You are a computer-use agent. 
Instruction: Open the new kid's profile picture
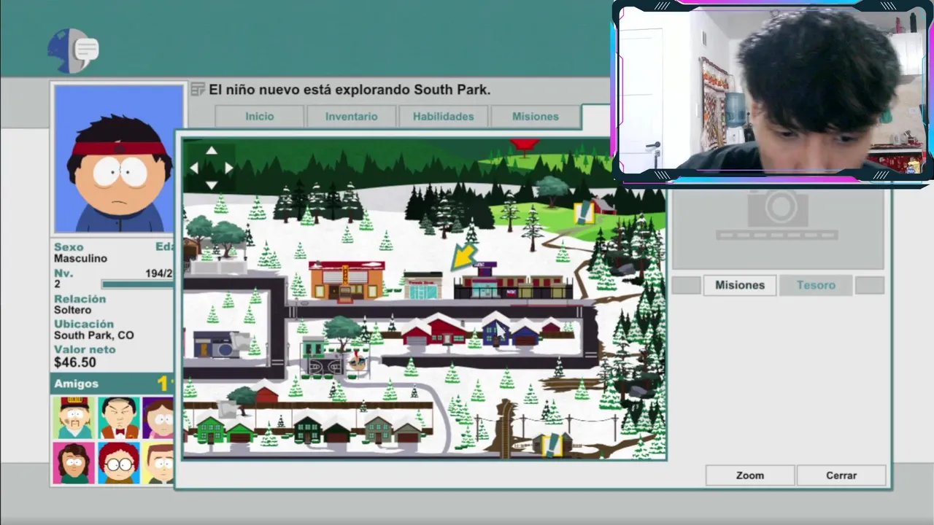118,159
